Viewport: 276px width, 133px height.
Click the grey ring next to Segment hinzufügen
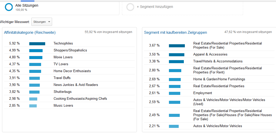(x=130, y=7)
